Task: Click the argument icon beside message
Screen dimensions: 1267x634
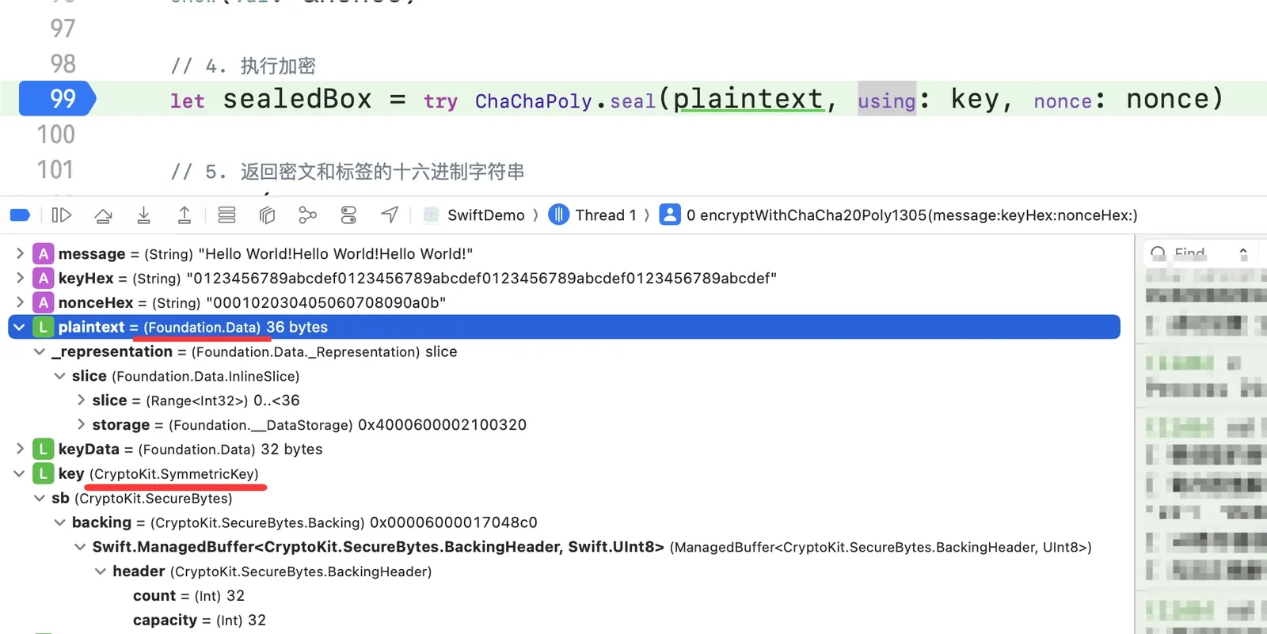Action: 43,253
